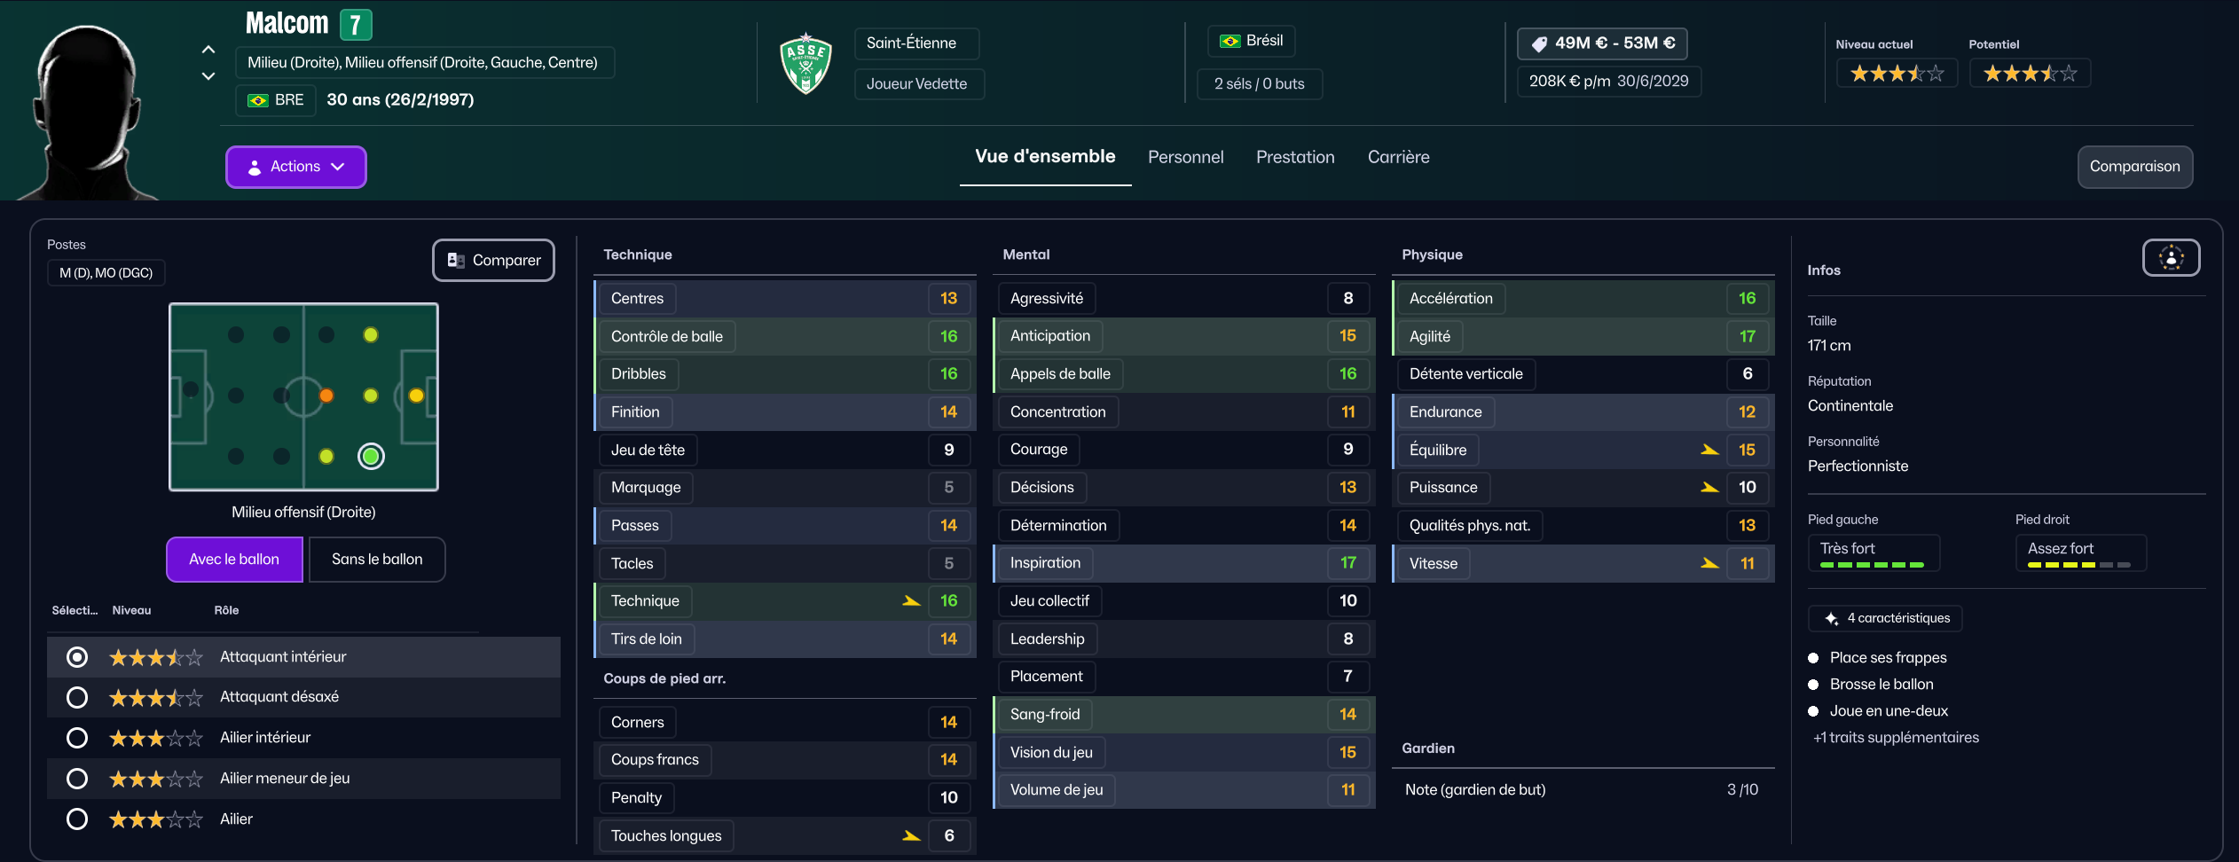Click the Brazil flag next to Brésil
This screenshot has width=2239, height=862.
[x=1229, y=41]
